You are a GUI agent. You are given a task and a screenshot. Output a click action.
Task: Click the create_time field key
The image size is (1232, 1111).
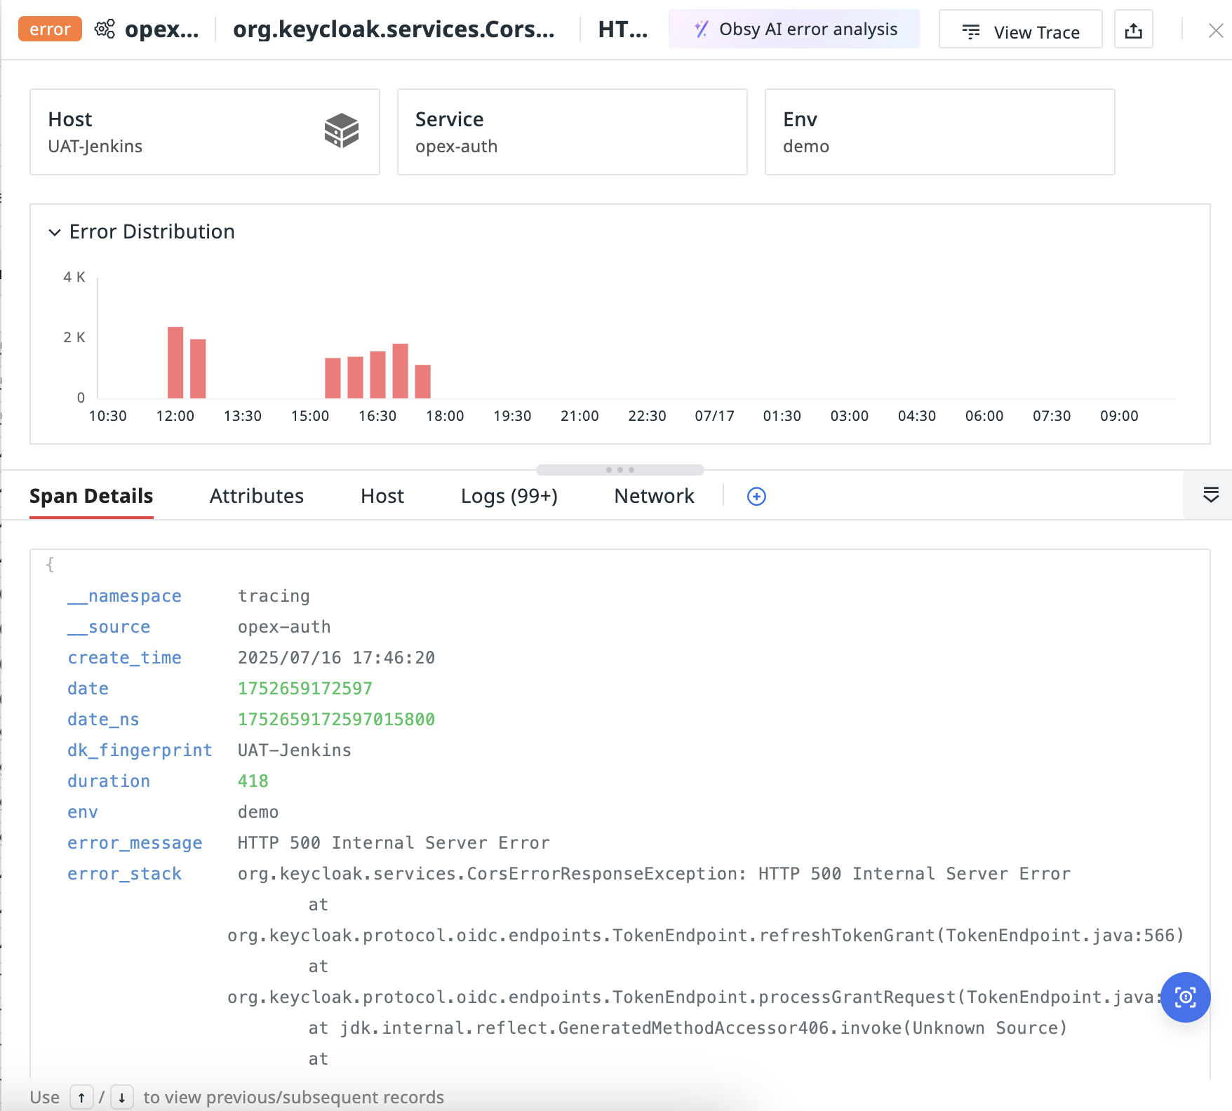point(124,658)
